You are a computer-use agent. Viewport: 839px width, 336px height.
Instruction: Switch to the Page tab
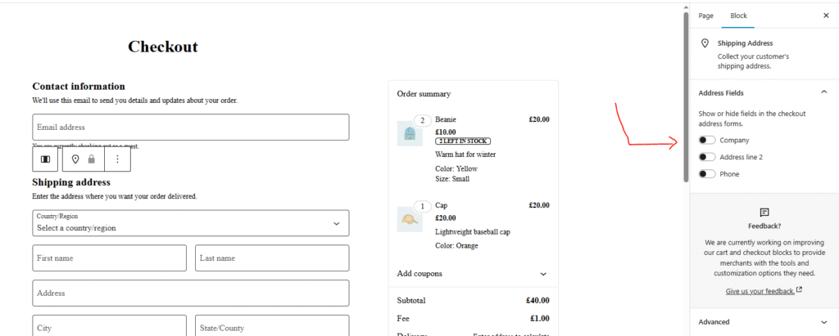point(705,16)
